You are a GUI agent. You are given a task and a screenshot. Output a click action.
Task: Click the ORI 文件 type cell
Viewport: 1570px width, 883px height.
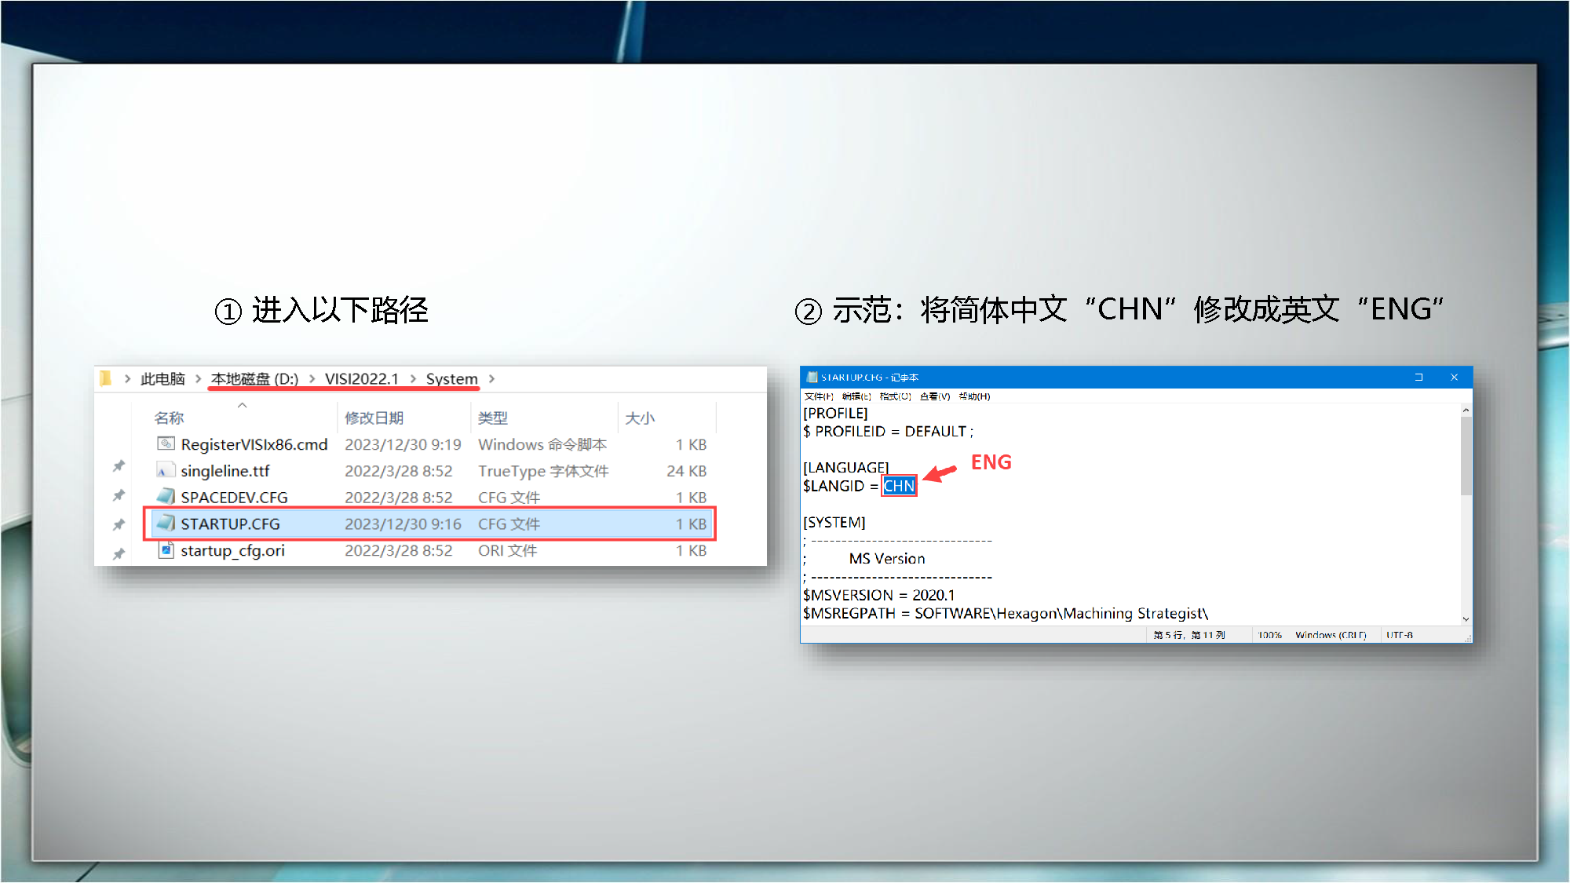[507, 550]
